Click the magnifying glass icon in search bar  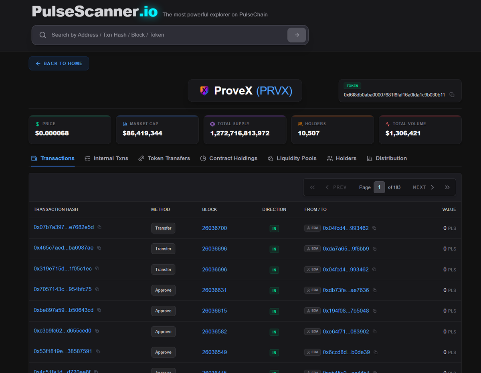42,35
